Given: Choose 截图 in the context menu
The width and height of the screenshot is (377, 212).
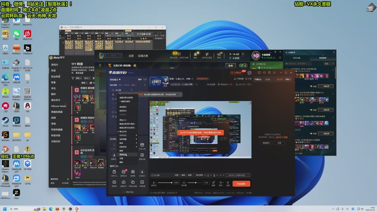Looking at the screenshot, I should [x=121, y=151].
